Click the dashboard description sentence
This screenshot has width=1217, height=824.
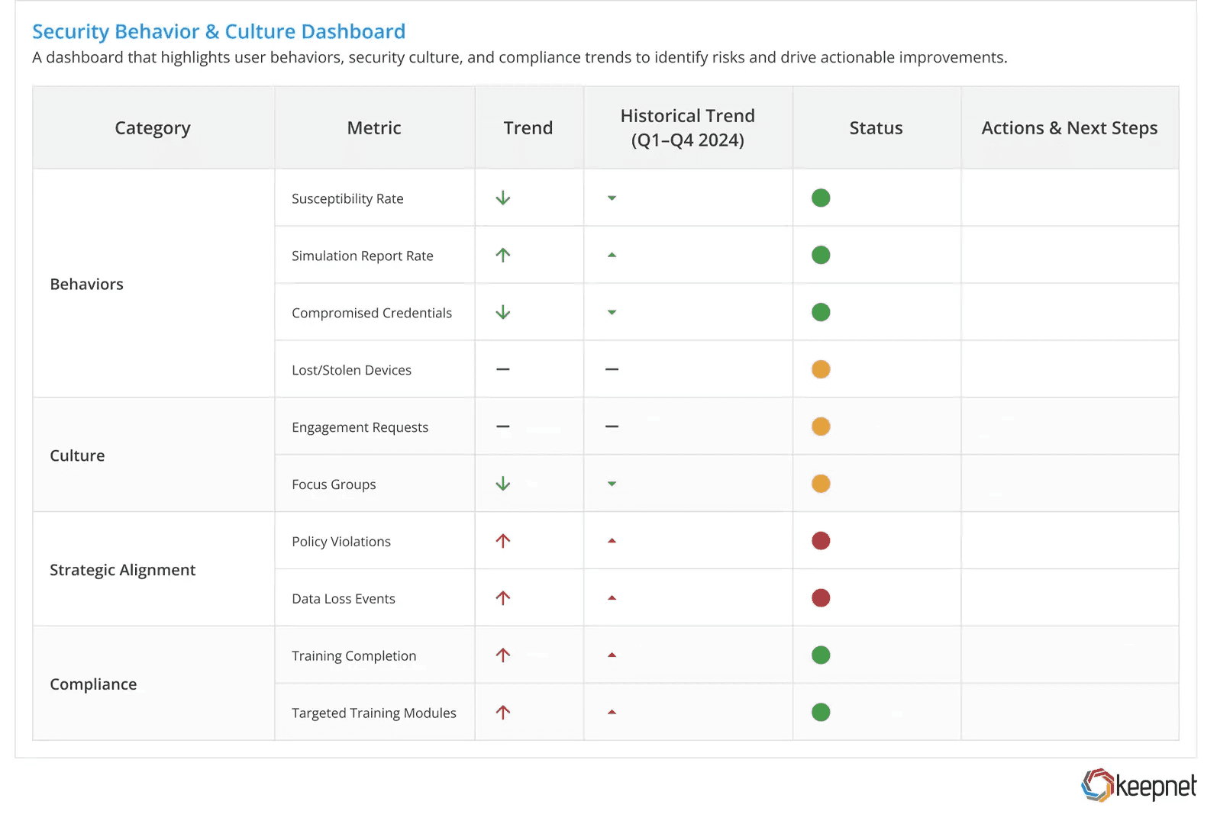(520, 57)
